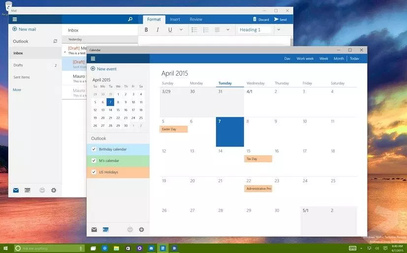Select day 7 in month grid
The image size is (407, 253).
[x=230, y=132]
